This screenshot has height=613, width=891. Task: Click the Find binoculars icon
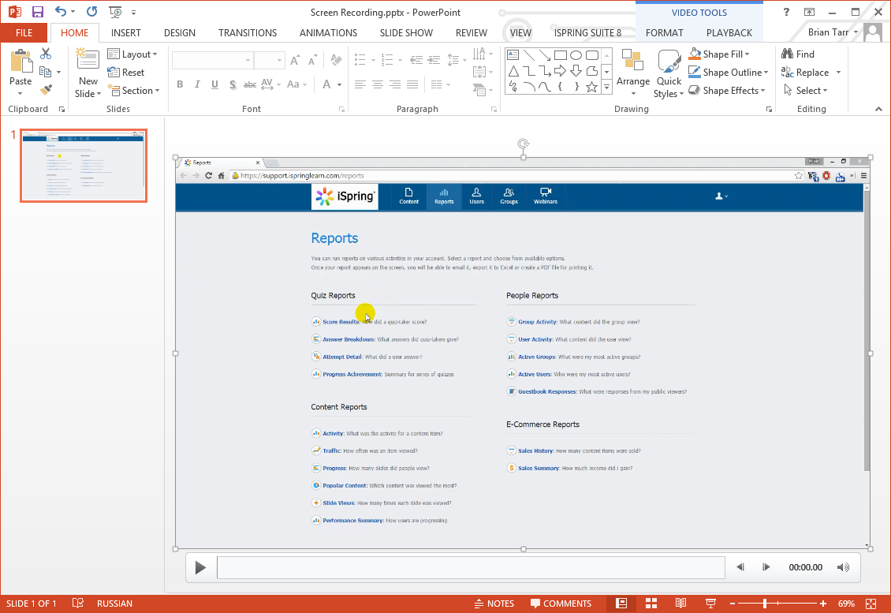pyautogui.click(x=798, y=54)
